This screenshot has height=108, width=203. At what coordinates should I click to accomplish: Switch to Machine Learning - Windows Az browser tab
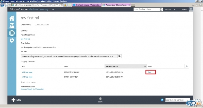coord(87,5)
